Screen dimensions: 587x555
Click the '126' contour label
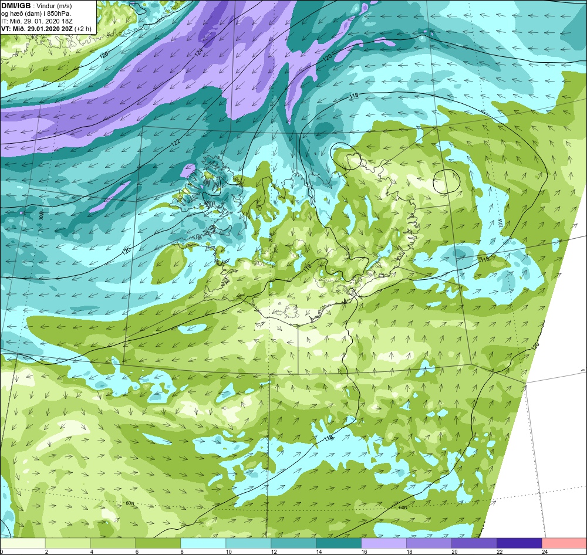pos(104,55)
